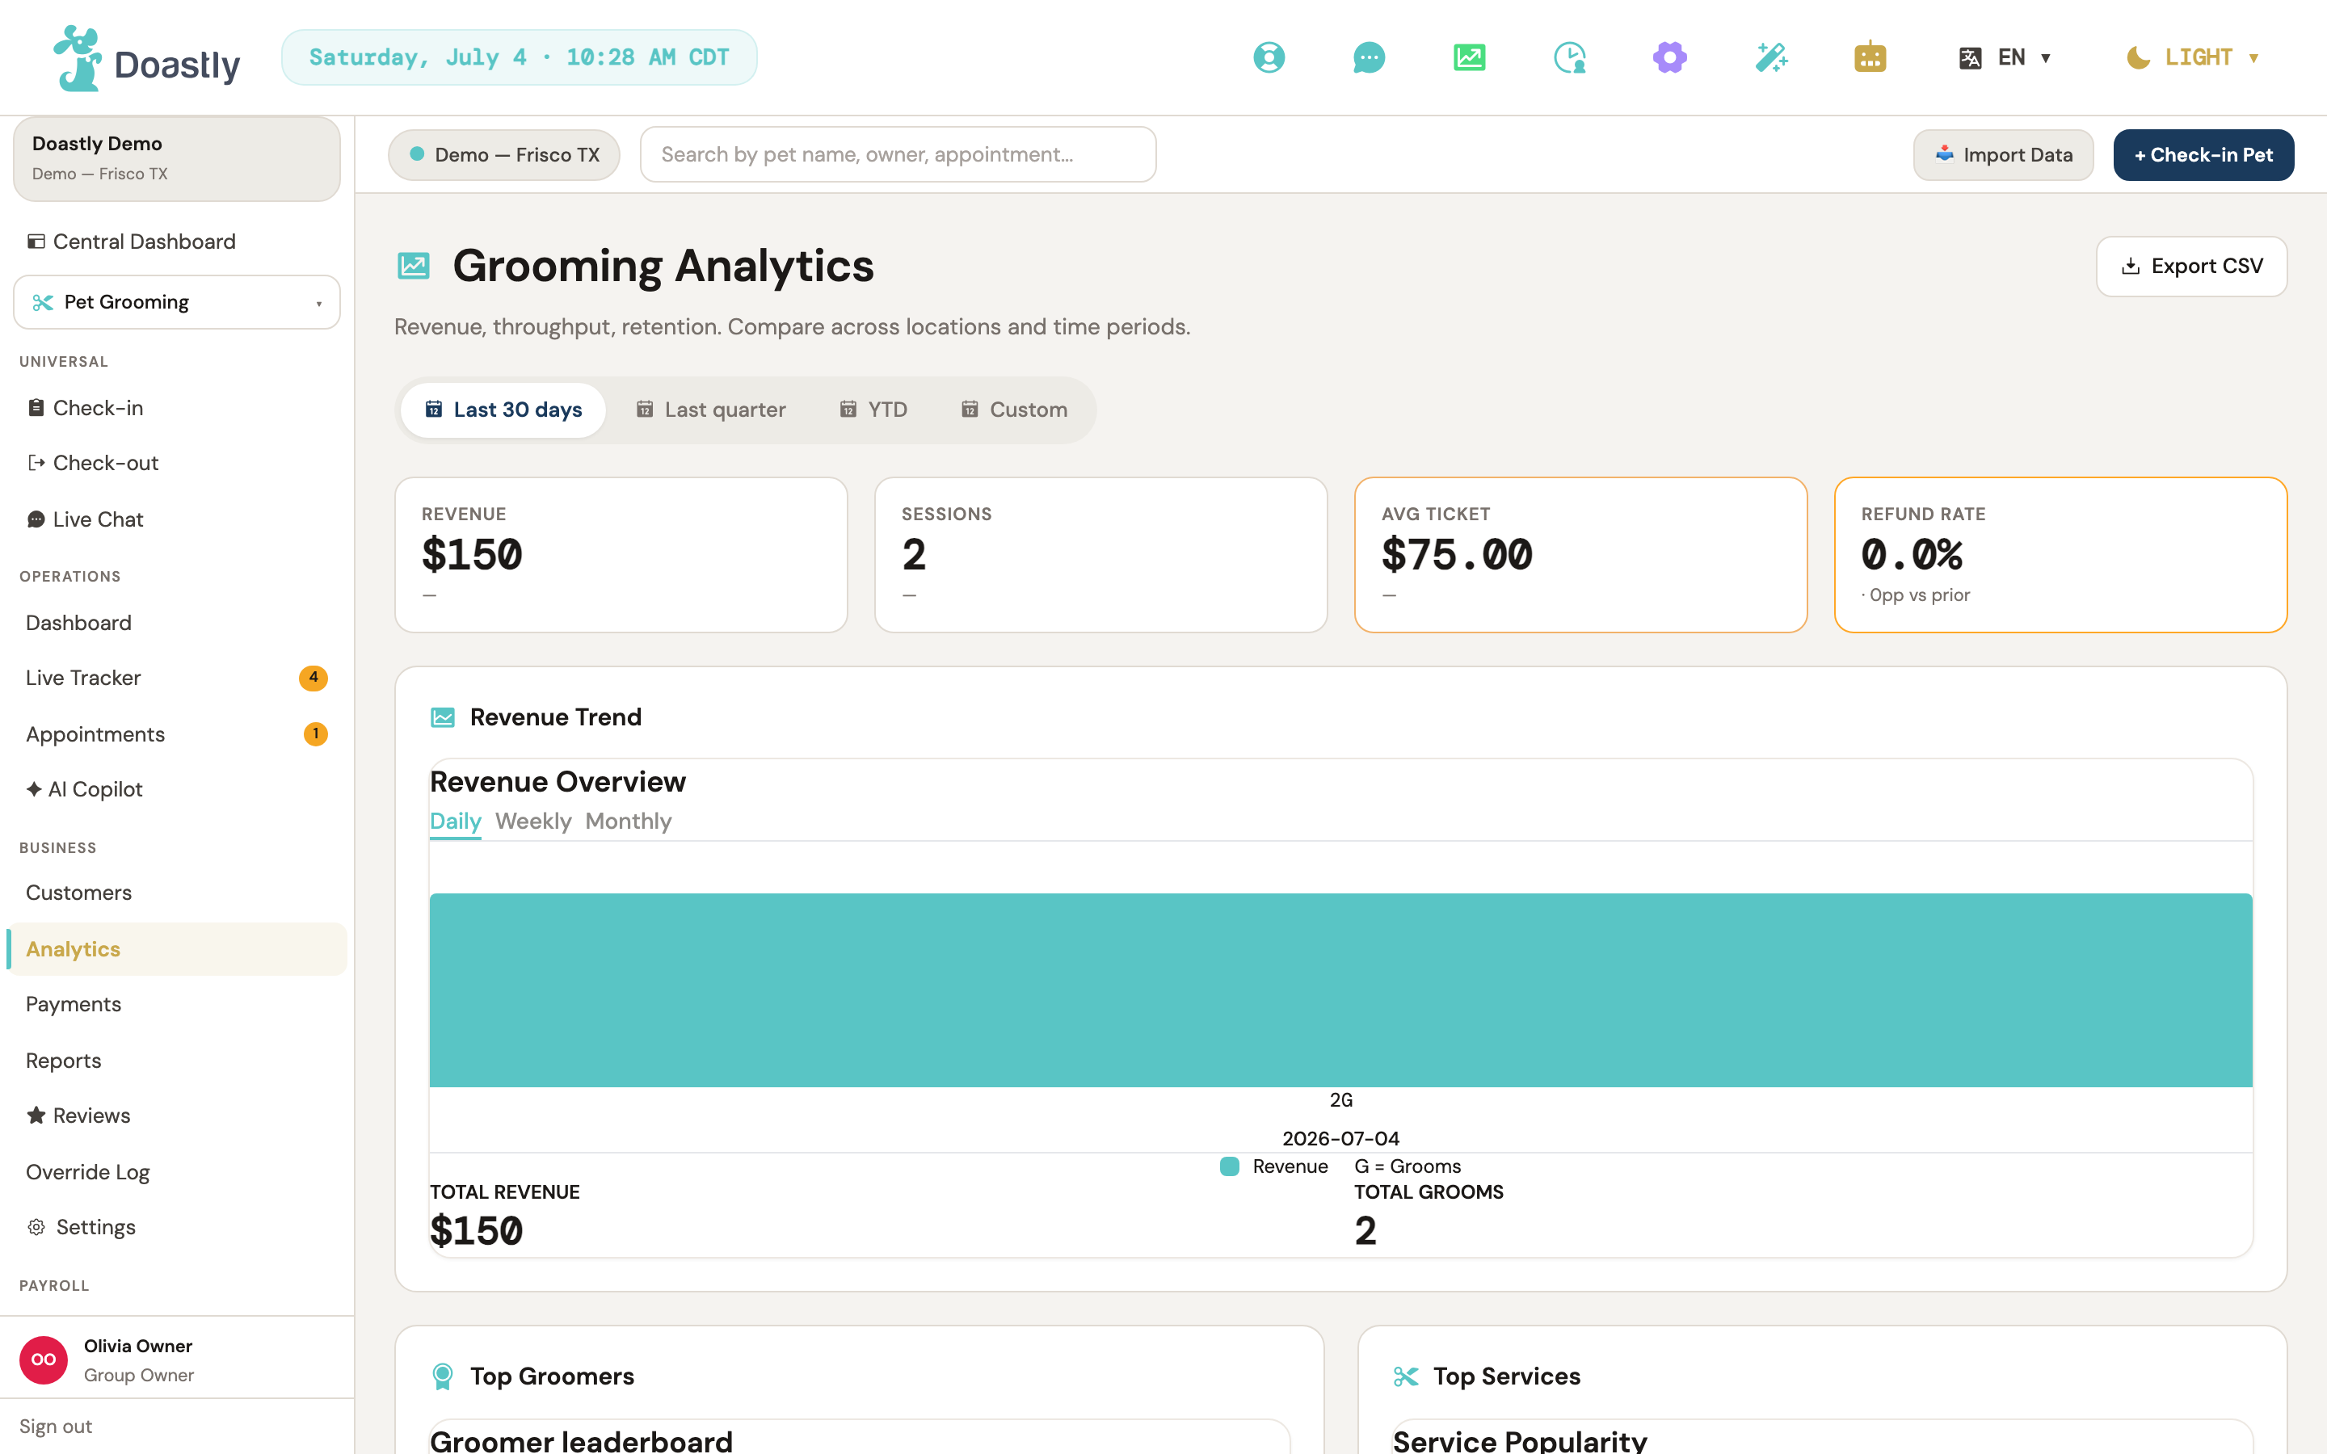The height and width of the screenshot is (1454, 2327).
Task: Click the Refund Rate 0.0% card
Action: (x=2060, y=555)
